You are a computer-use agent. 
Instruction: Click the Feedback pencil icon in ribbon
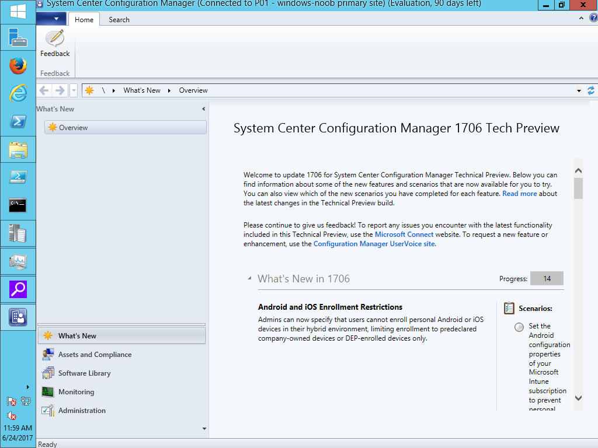point(55,38)
